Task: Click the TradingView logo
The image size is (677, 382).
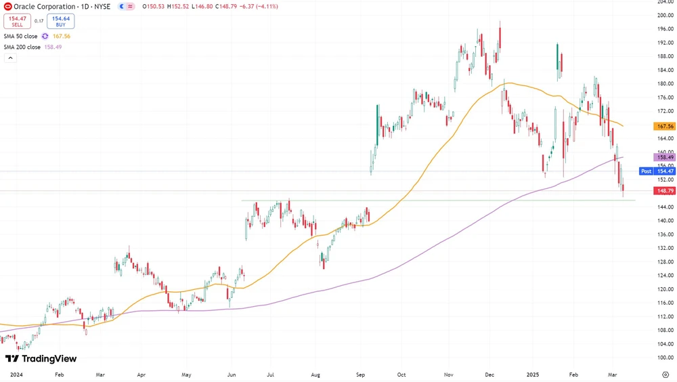Action: click(x=41, y=359)
